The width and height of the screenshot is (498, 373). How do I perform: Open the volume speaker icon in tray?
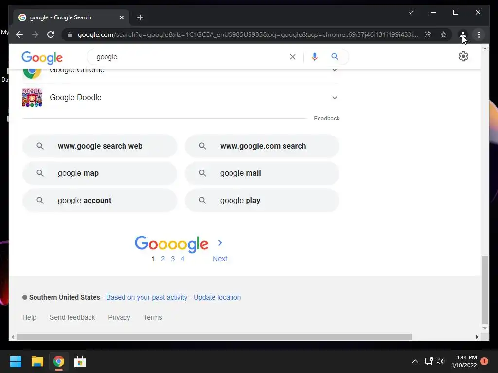[440, 361]
